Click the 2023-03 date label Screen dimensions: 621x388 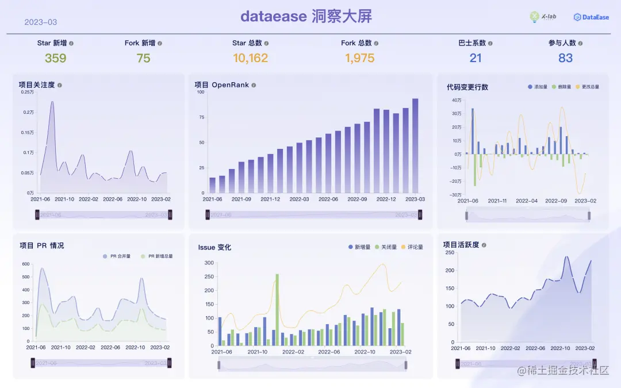click(x=41, y=22)
